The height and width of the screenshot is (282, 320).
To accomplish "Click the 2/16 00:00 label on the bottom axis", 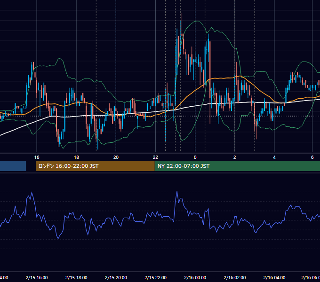I will (x=195, y=277).
